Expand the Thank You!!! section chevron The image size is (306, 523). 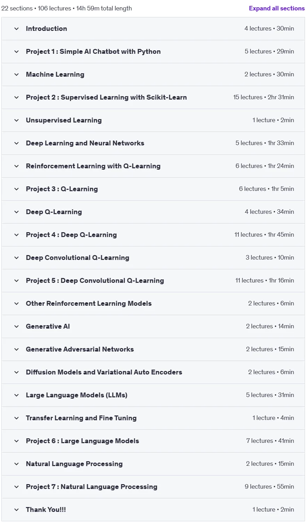point(16,510)
